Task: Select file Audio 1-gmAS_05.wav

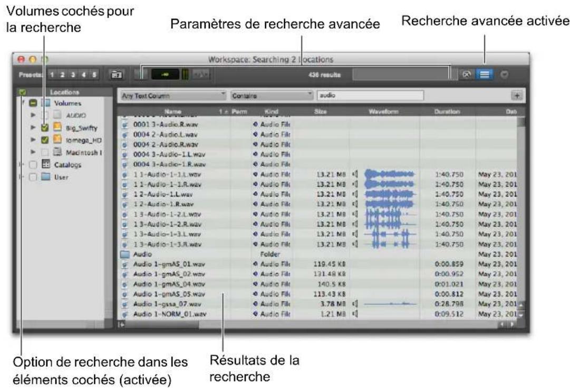Action: click(x=169, y=294)
